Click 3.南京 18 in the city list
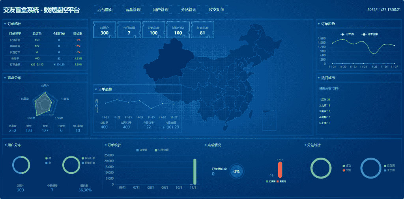404x199 pixels. pos(325,111)
